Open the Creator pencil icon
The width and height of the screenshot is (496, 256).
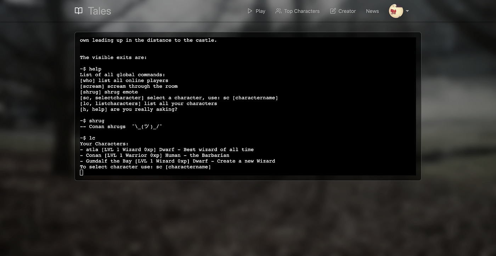[x=333, y=11]
